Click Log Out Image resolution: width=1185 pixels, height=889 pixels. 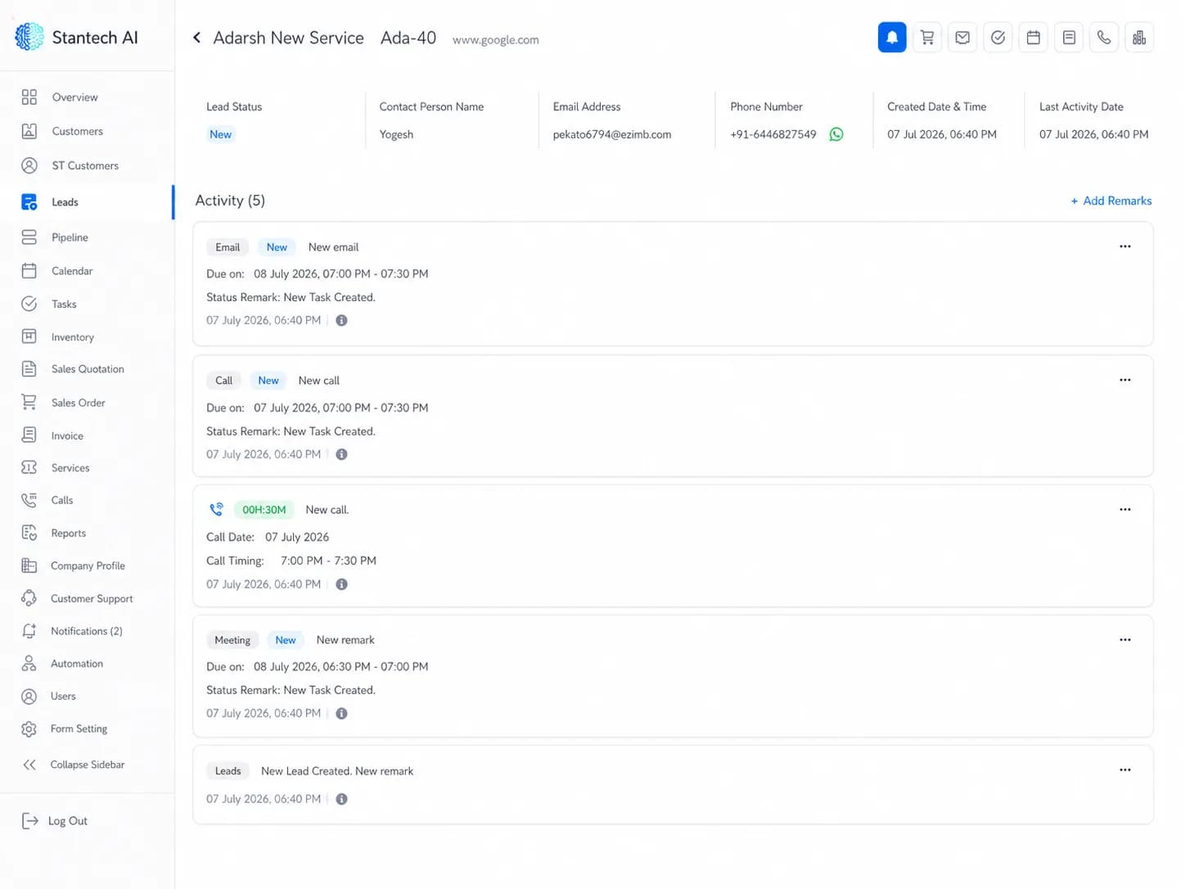tap(55, 821)
